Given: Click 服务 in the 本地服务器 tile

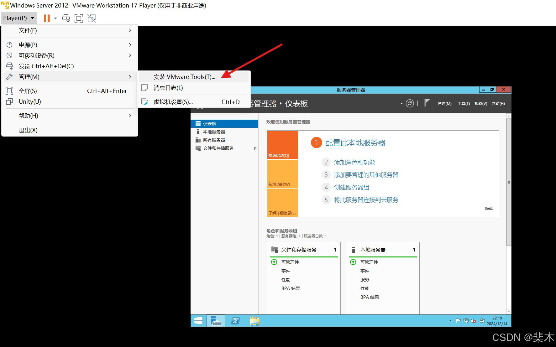Looking at the screenshot, I should click(365, 280).
